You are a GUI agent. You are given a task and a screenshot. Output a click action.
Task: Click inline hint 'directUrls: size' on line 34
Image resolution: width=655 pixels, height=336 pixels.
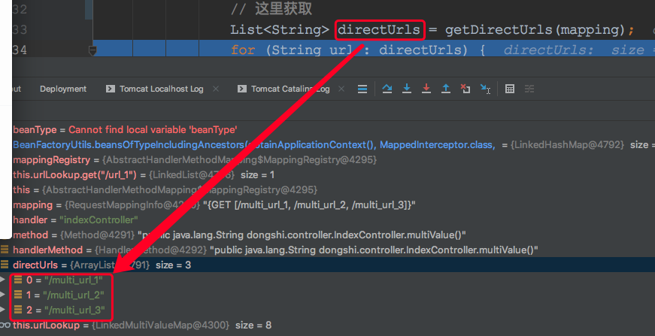coord(575,50)
